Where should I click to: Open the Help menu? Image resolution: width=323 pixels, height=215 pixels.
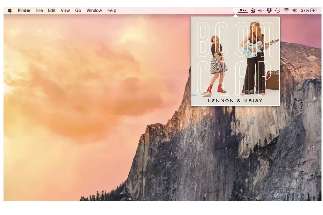tap(111, 10)
